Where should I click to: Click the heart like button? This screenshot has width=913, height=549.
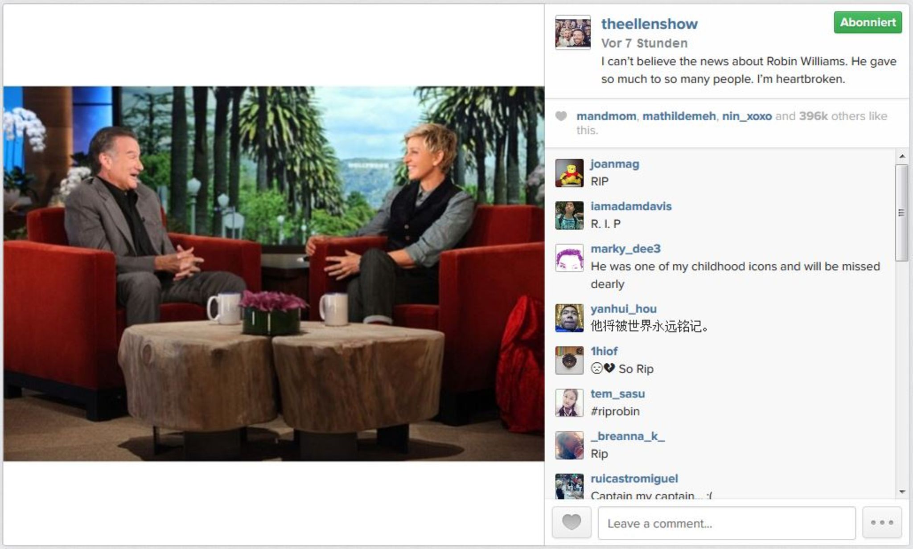tap(572, 522)
